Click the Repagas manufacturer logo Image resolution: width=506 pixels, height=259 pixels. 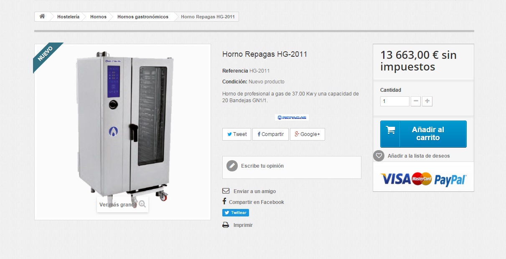point(292,118)
